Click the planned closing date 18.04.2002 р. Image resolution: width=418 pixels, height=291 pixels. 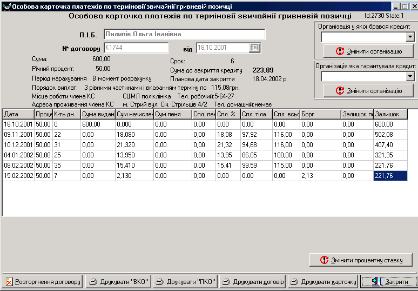[270, 79]
